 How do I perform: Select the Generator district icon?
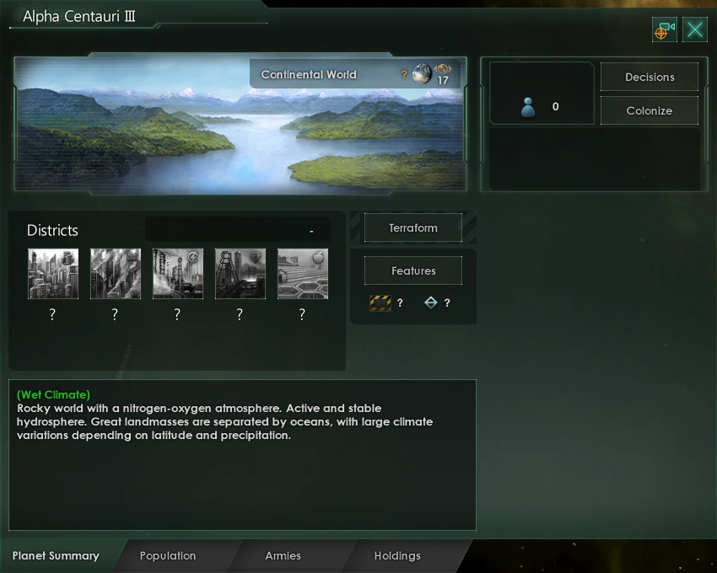(x=177, y=273)
